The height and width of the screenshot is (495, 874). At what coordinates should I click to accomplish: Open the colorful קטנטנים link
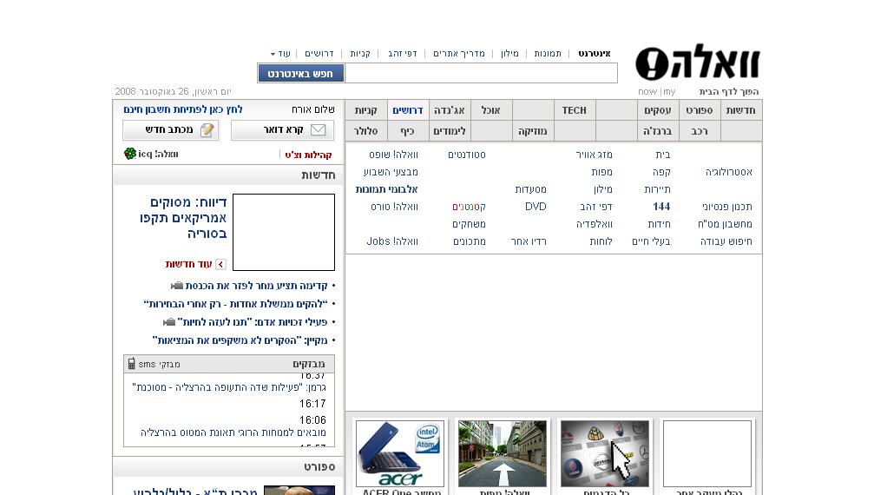point(469,207)
